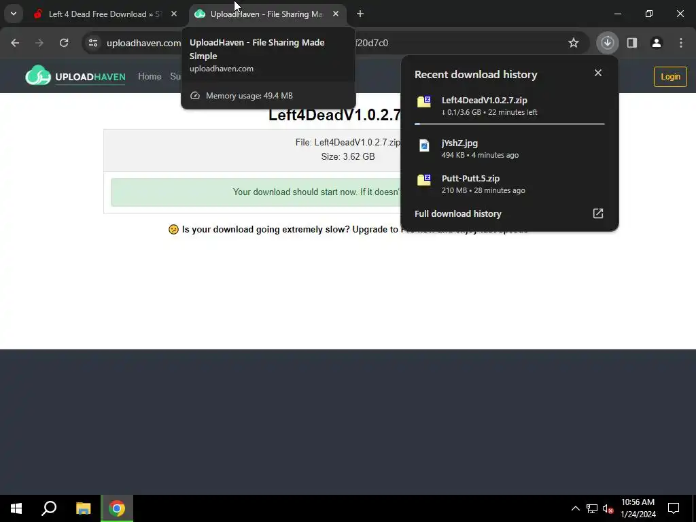The width and height of the screenshot is (696, 522).
Task: Click the UploadHaven logo
Action: coord(75,76)
